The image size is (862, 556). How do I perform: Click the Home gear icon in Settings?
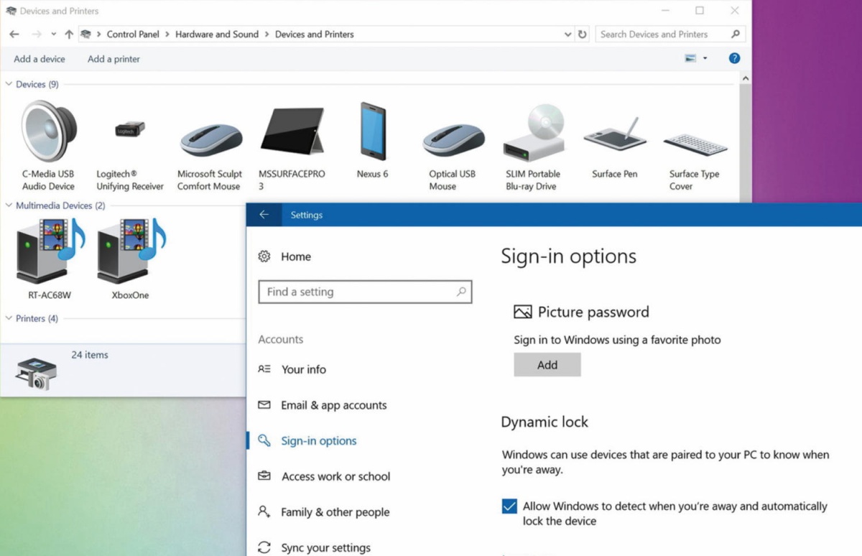(264, 256)
